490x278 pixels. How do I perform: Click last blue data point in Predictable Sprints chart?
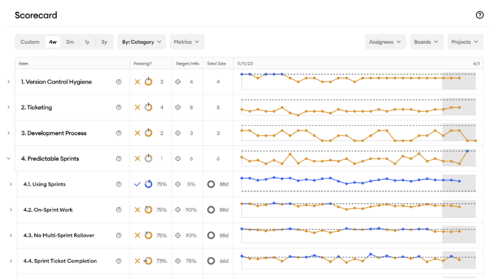click(x=467, y=151)
